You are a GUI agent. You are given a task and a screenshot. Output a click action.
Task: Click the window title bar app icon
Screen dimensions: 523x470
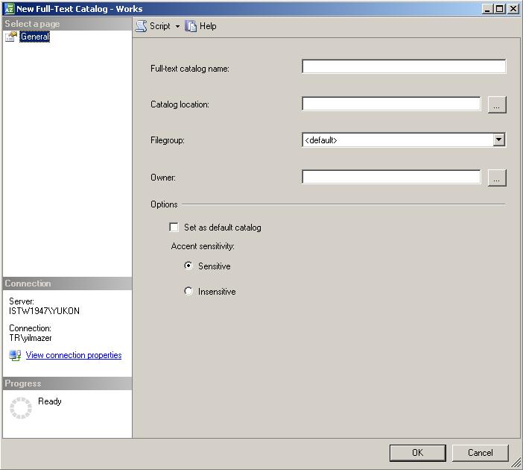(9, 9)
